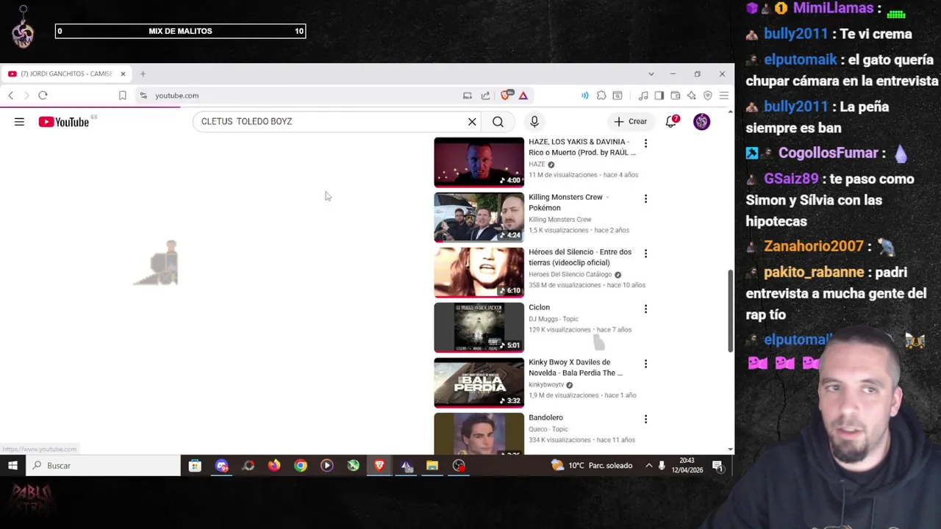This screenshot has height=529, width=941.
Task: Open the extensions puzzle piece menu
Action: pyautogui.click(x=601, y=96)
